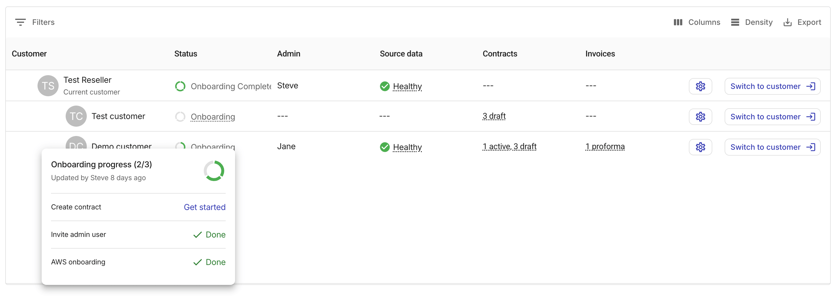The width and height of the screenshot is (836, 296).
Task: Sort by Contracts column header
Action: coord(500,54)
